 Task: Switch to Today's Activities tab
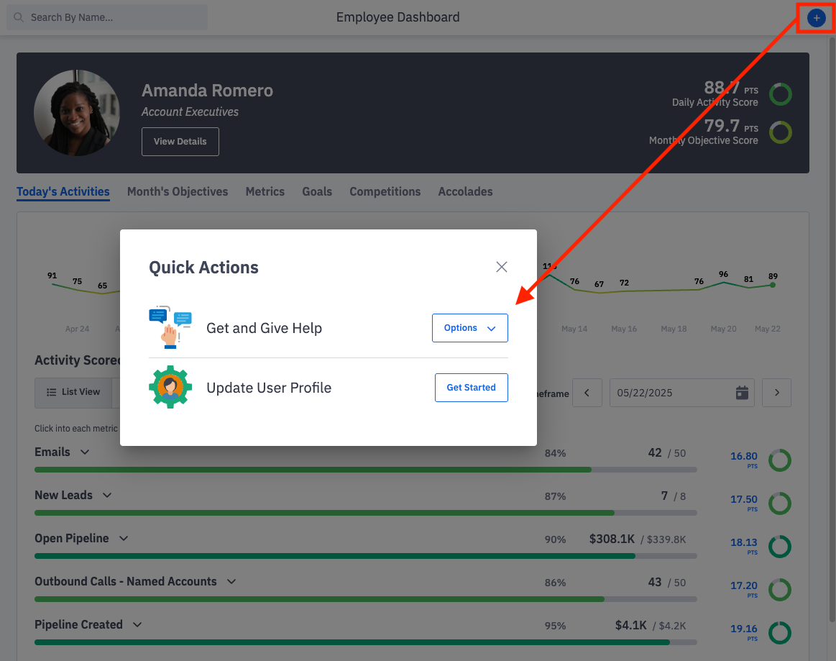[63, 191]
